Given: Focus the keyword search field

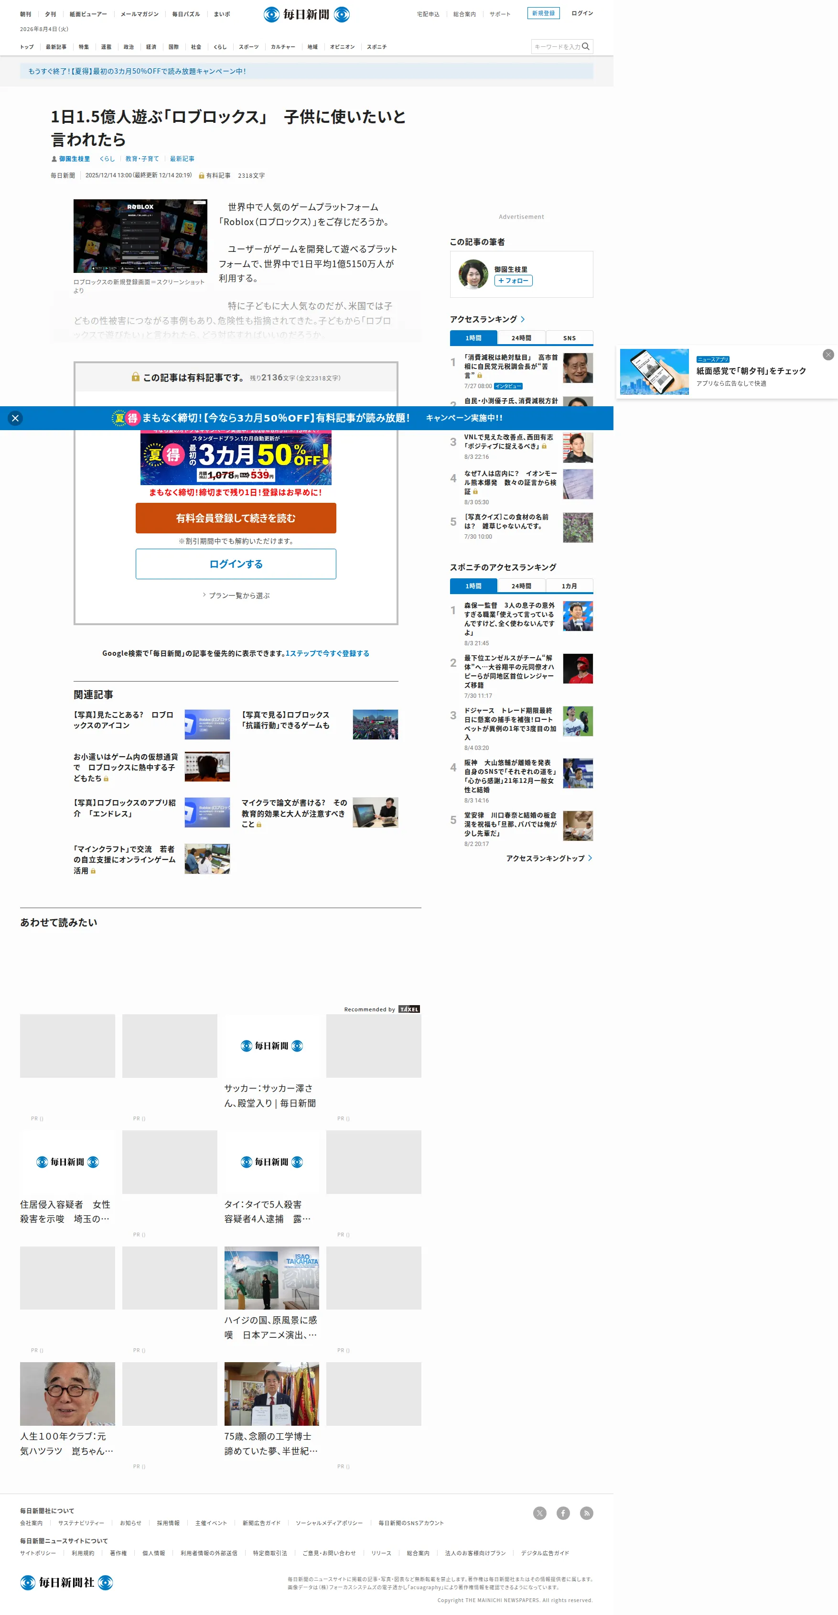Looking at the screenshot, I should pos(557,46).
